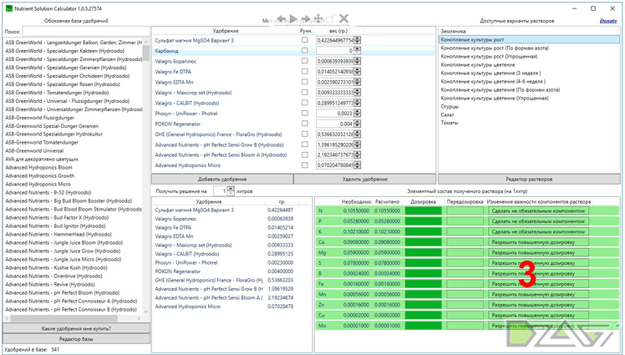
Task: Adjust weight spinner for Сульфат магния MgSO4
Action: (x=357, y=40)
